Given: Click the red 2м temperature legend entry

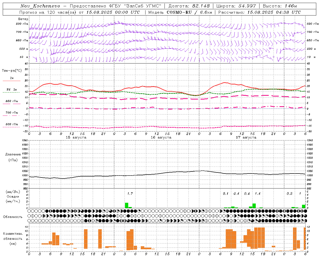Looking at the screenshot, I should click(x=12, y=78).
